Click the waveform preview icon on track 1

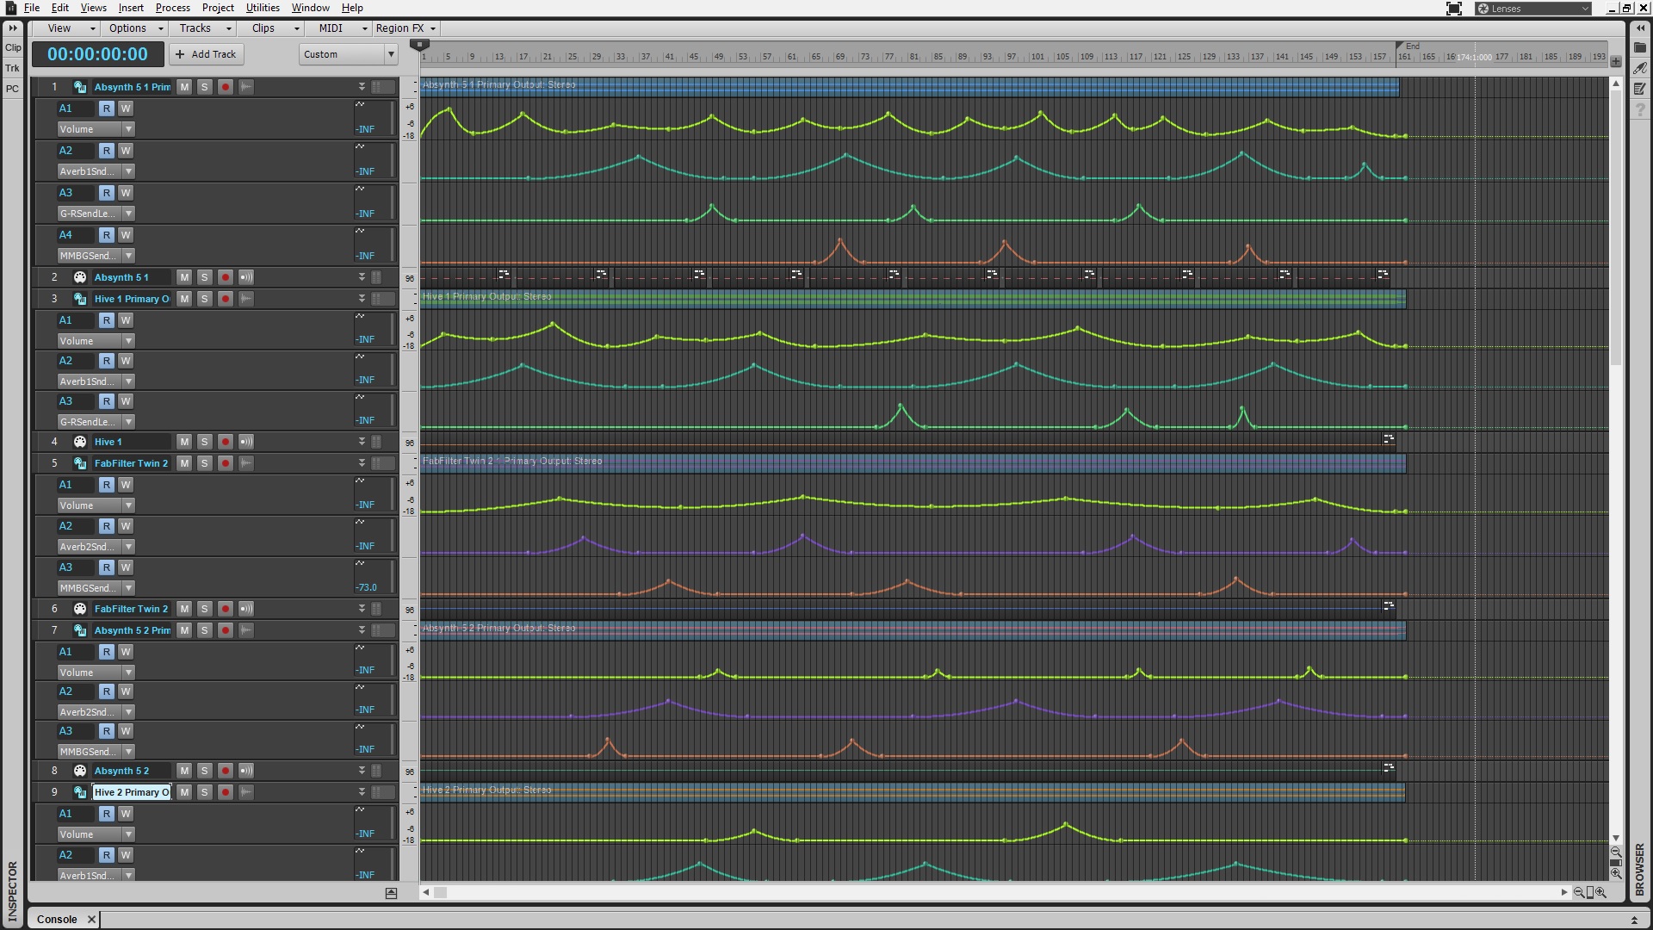246,87
